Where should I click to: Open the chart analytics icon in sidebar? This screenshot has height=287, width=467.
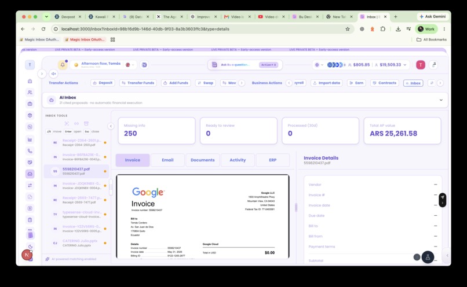click(x=30, y=139)
